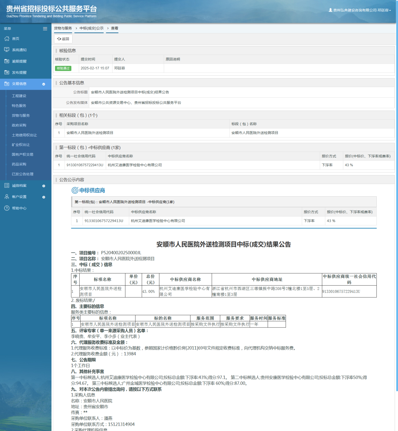The height and width of the screenshot is (431, 398).
Task: Select 特色服务 submenu item
Action: (19, 106)
